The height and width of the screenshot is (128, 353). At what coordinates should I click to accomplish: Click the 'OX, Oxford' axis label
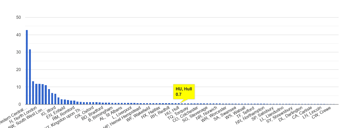point(84,112)
